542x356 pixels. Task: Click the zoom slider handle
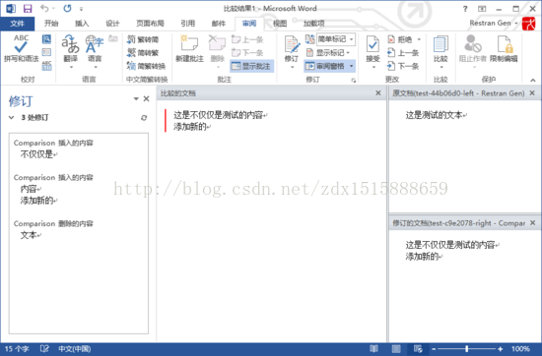click(x=467, y=349)
